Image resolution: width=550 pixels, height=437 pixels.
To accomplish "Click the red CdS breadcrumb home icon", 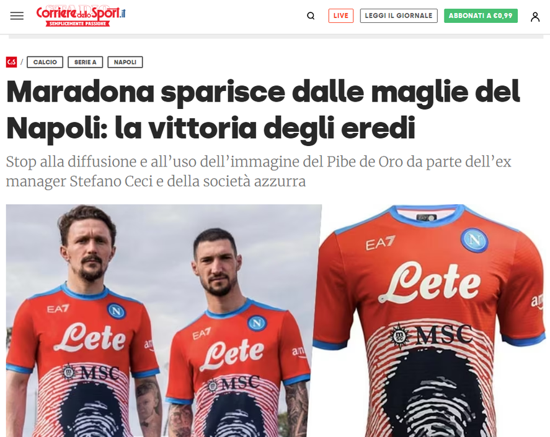I will click(11, 62).
